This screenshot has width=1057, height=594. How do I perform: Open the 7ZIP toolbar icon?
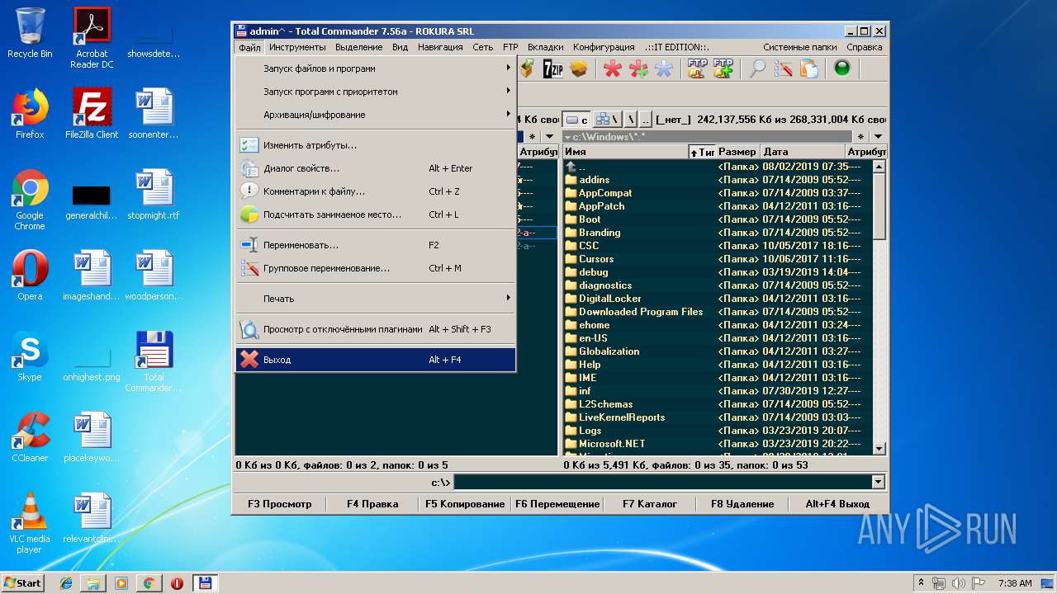pyautogui.click(x=552, y=68)
